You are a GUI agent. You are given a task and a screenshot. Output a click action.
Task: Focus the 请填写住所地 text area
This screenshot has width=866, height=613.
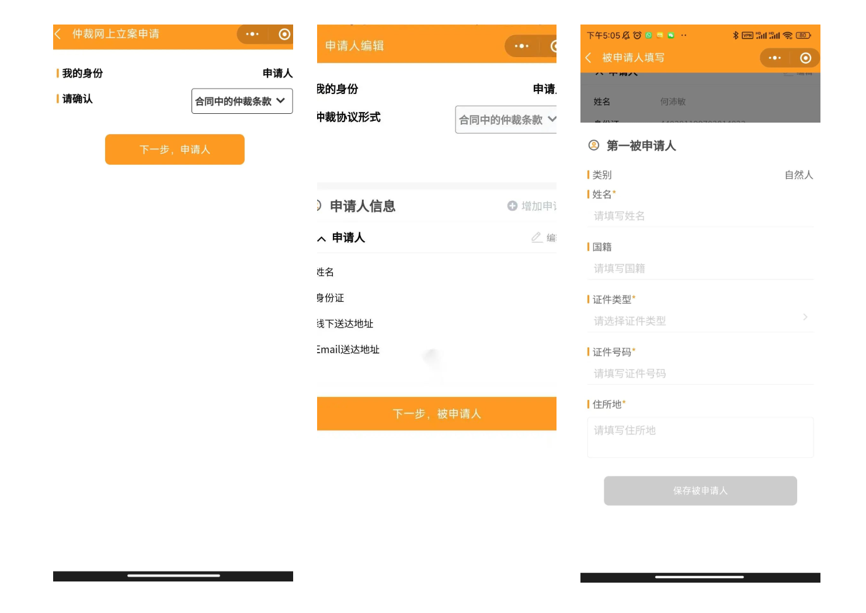700,437
